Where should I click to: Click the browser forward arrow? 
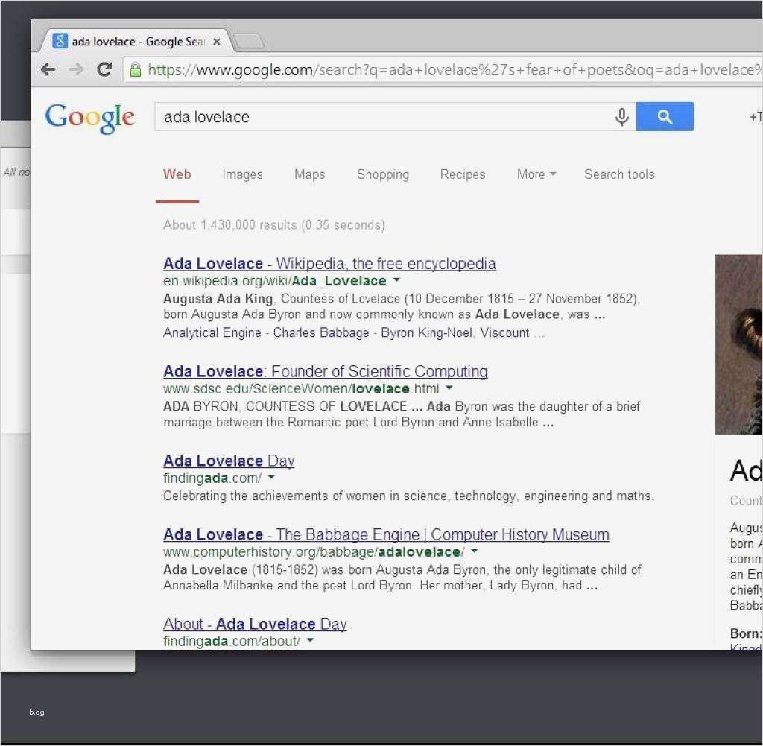click(x=76, y=69)
